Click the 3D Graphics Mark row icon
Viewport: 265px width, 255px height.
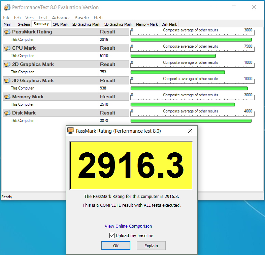7,80
